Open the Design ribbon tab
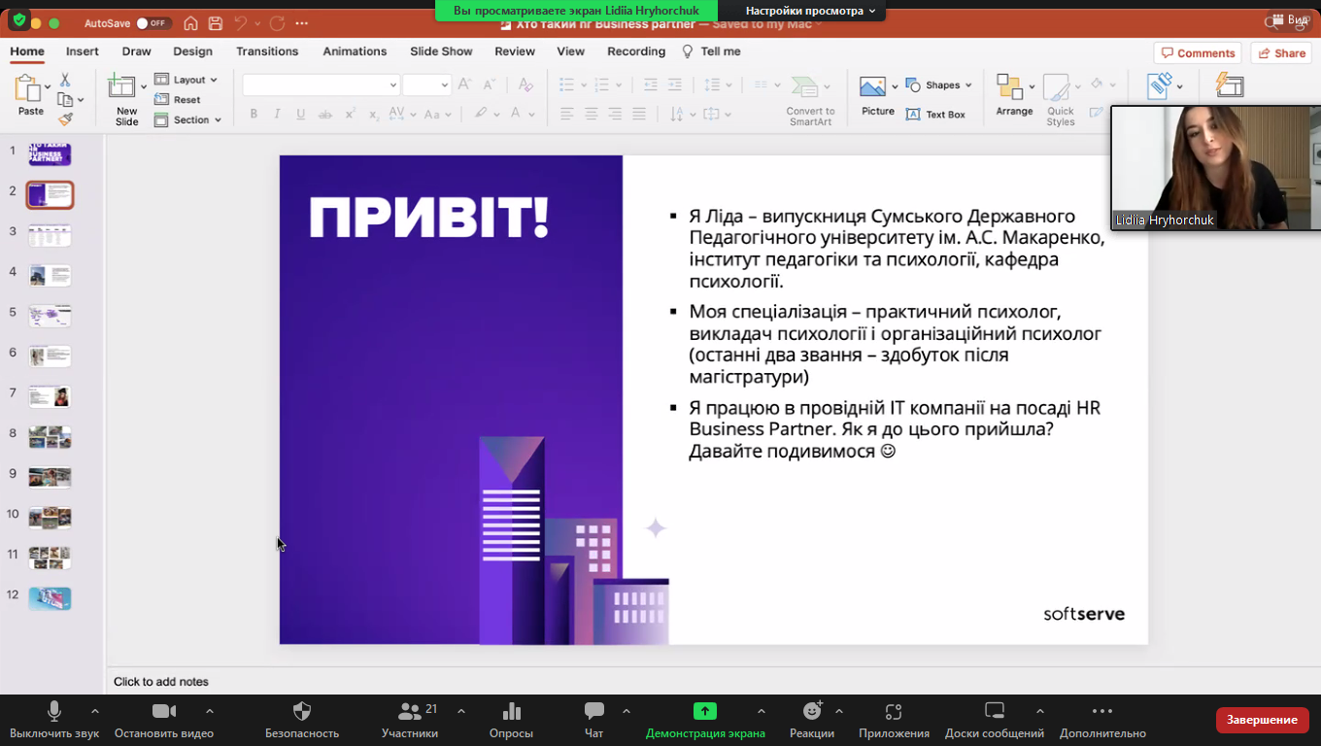 (x=193, y=51)
